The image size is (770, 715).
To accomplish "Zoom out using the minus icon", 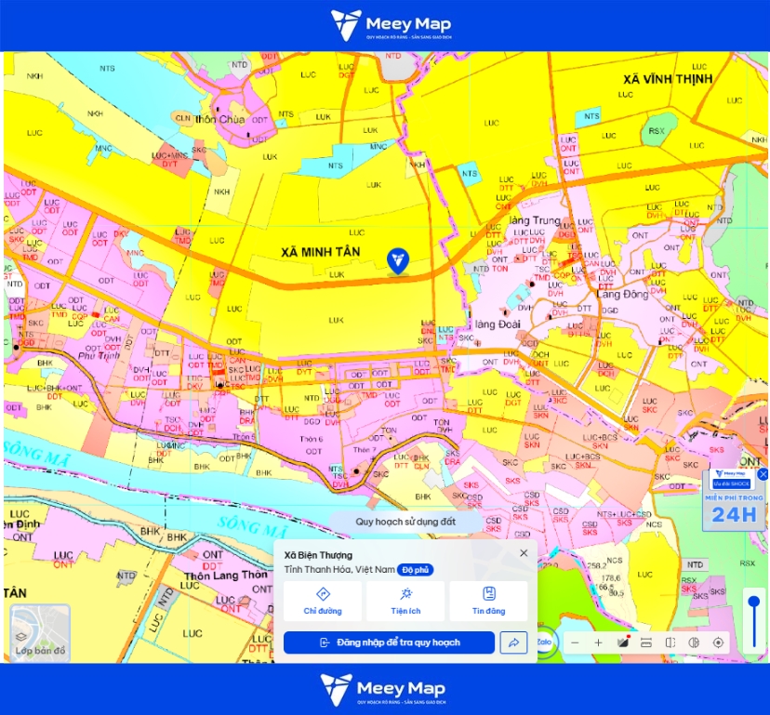I will 575,642.
